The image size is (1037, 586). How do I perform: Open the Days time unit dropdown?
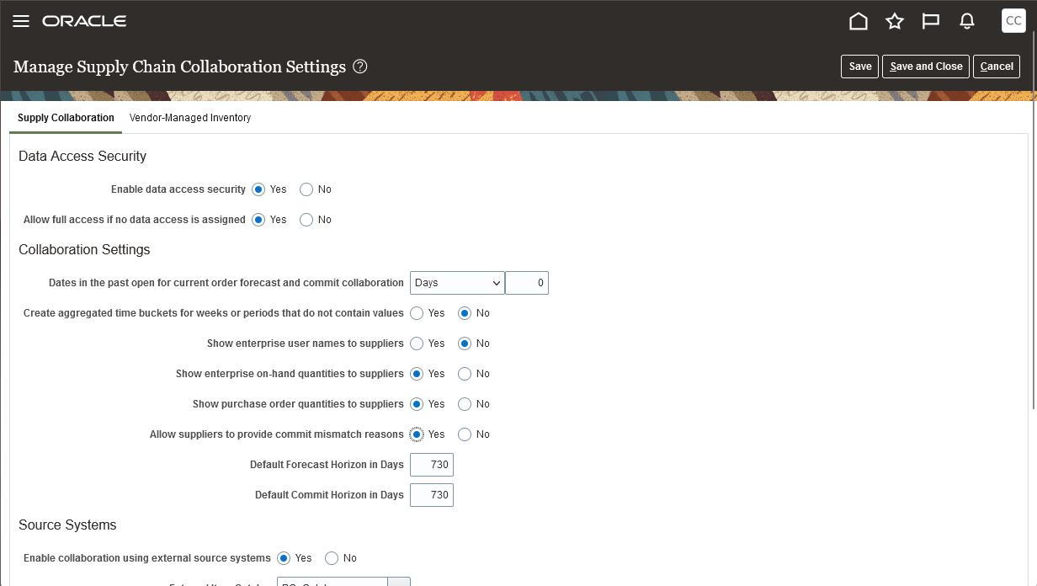pyautogui.click(x=457, y=283)
